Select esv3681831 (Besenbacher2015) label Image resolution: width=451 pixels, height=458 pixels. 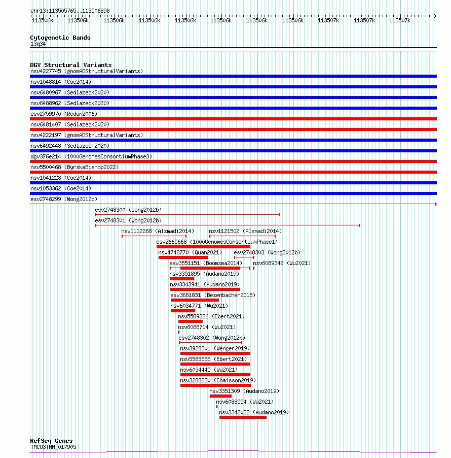click(213, 296)
